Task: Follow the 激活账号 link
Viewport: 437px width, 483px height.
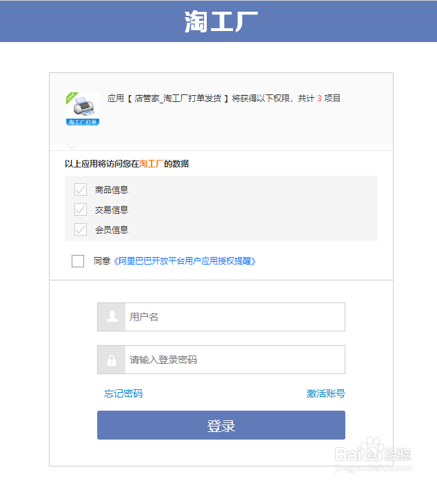Action: (x=325, y=393)
